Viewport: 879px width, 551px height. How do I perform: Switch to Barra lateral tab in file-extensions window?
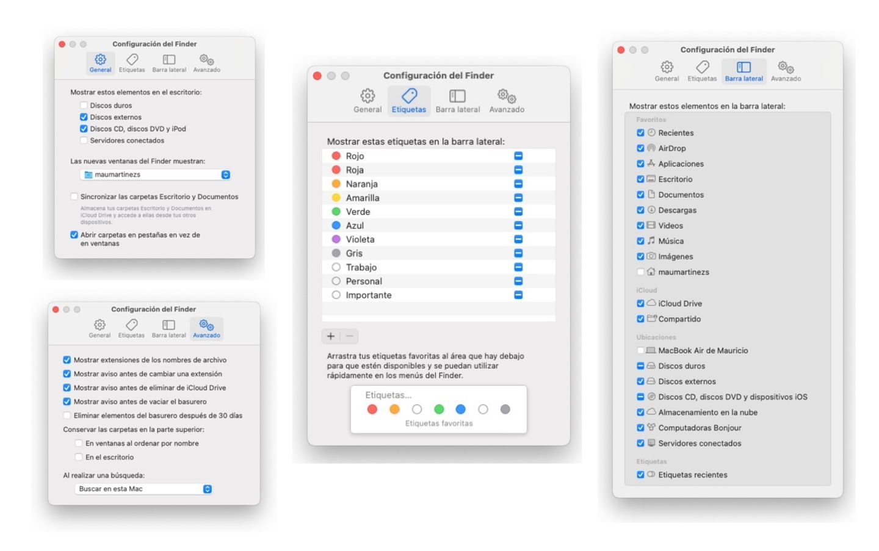[168, 328]
